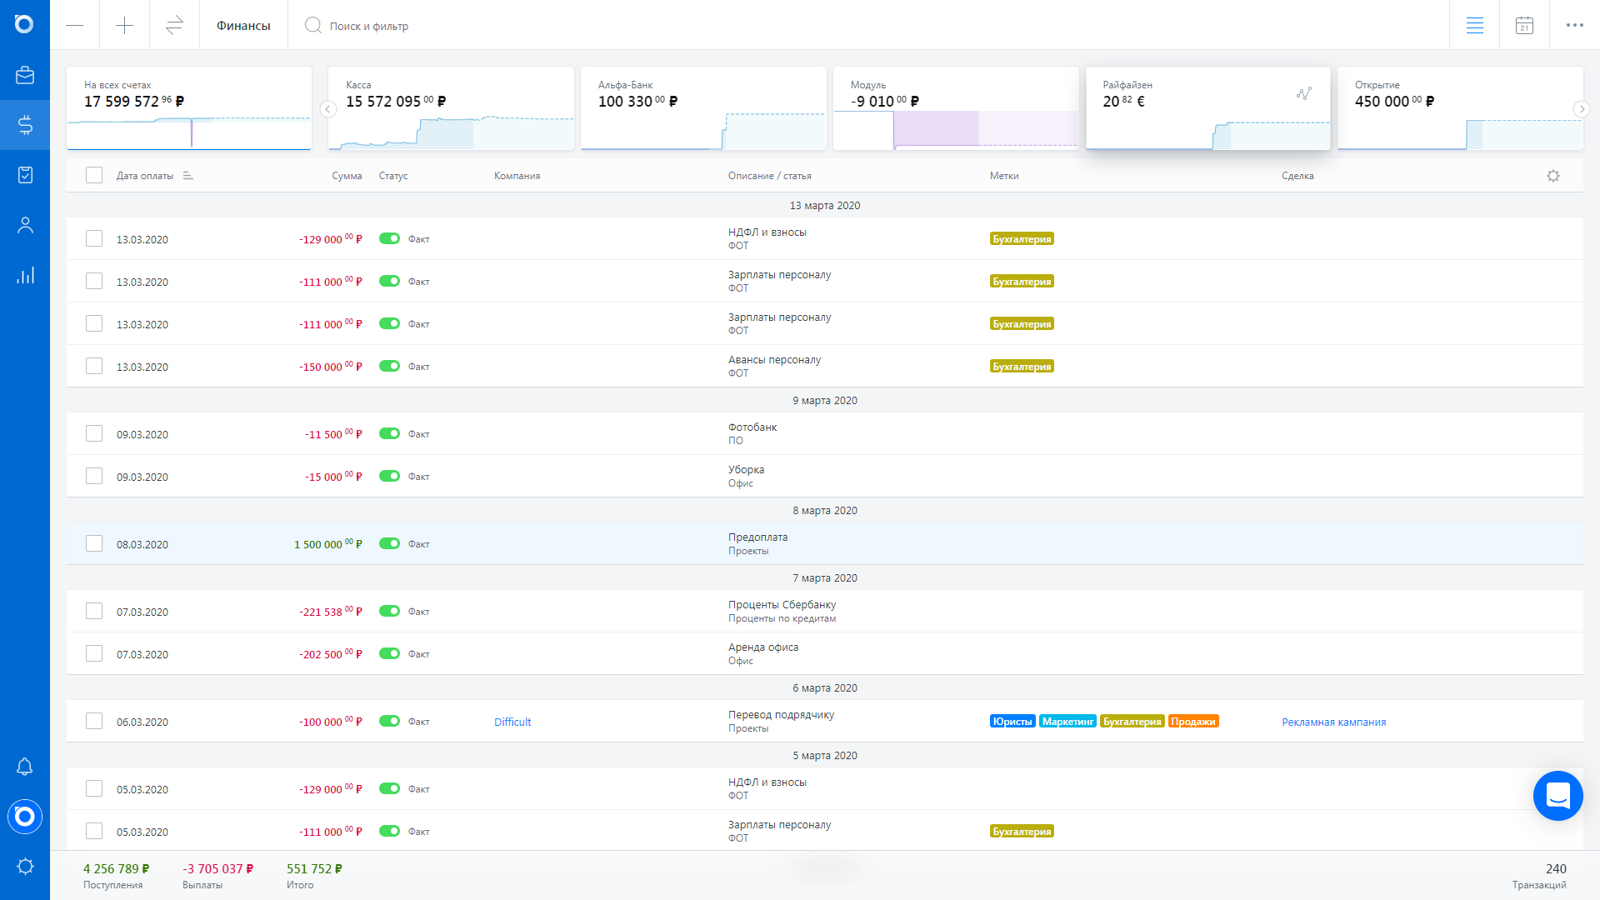Open notifications bell icon

coord(25,767)
